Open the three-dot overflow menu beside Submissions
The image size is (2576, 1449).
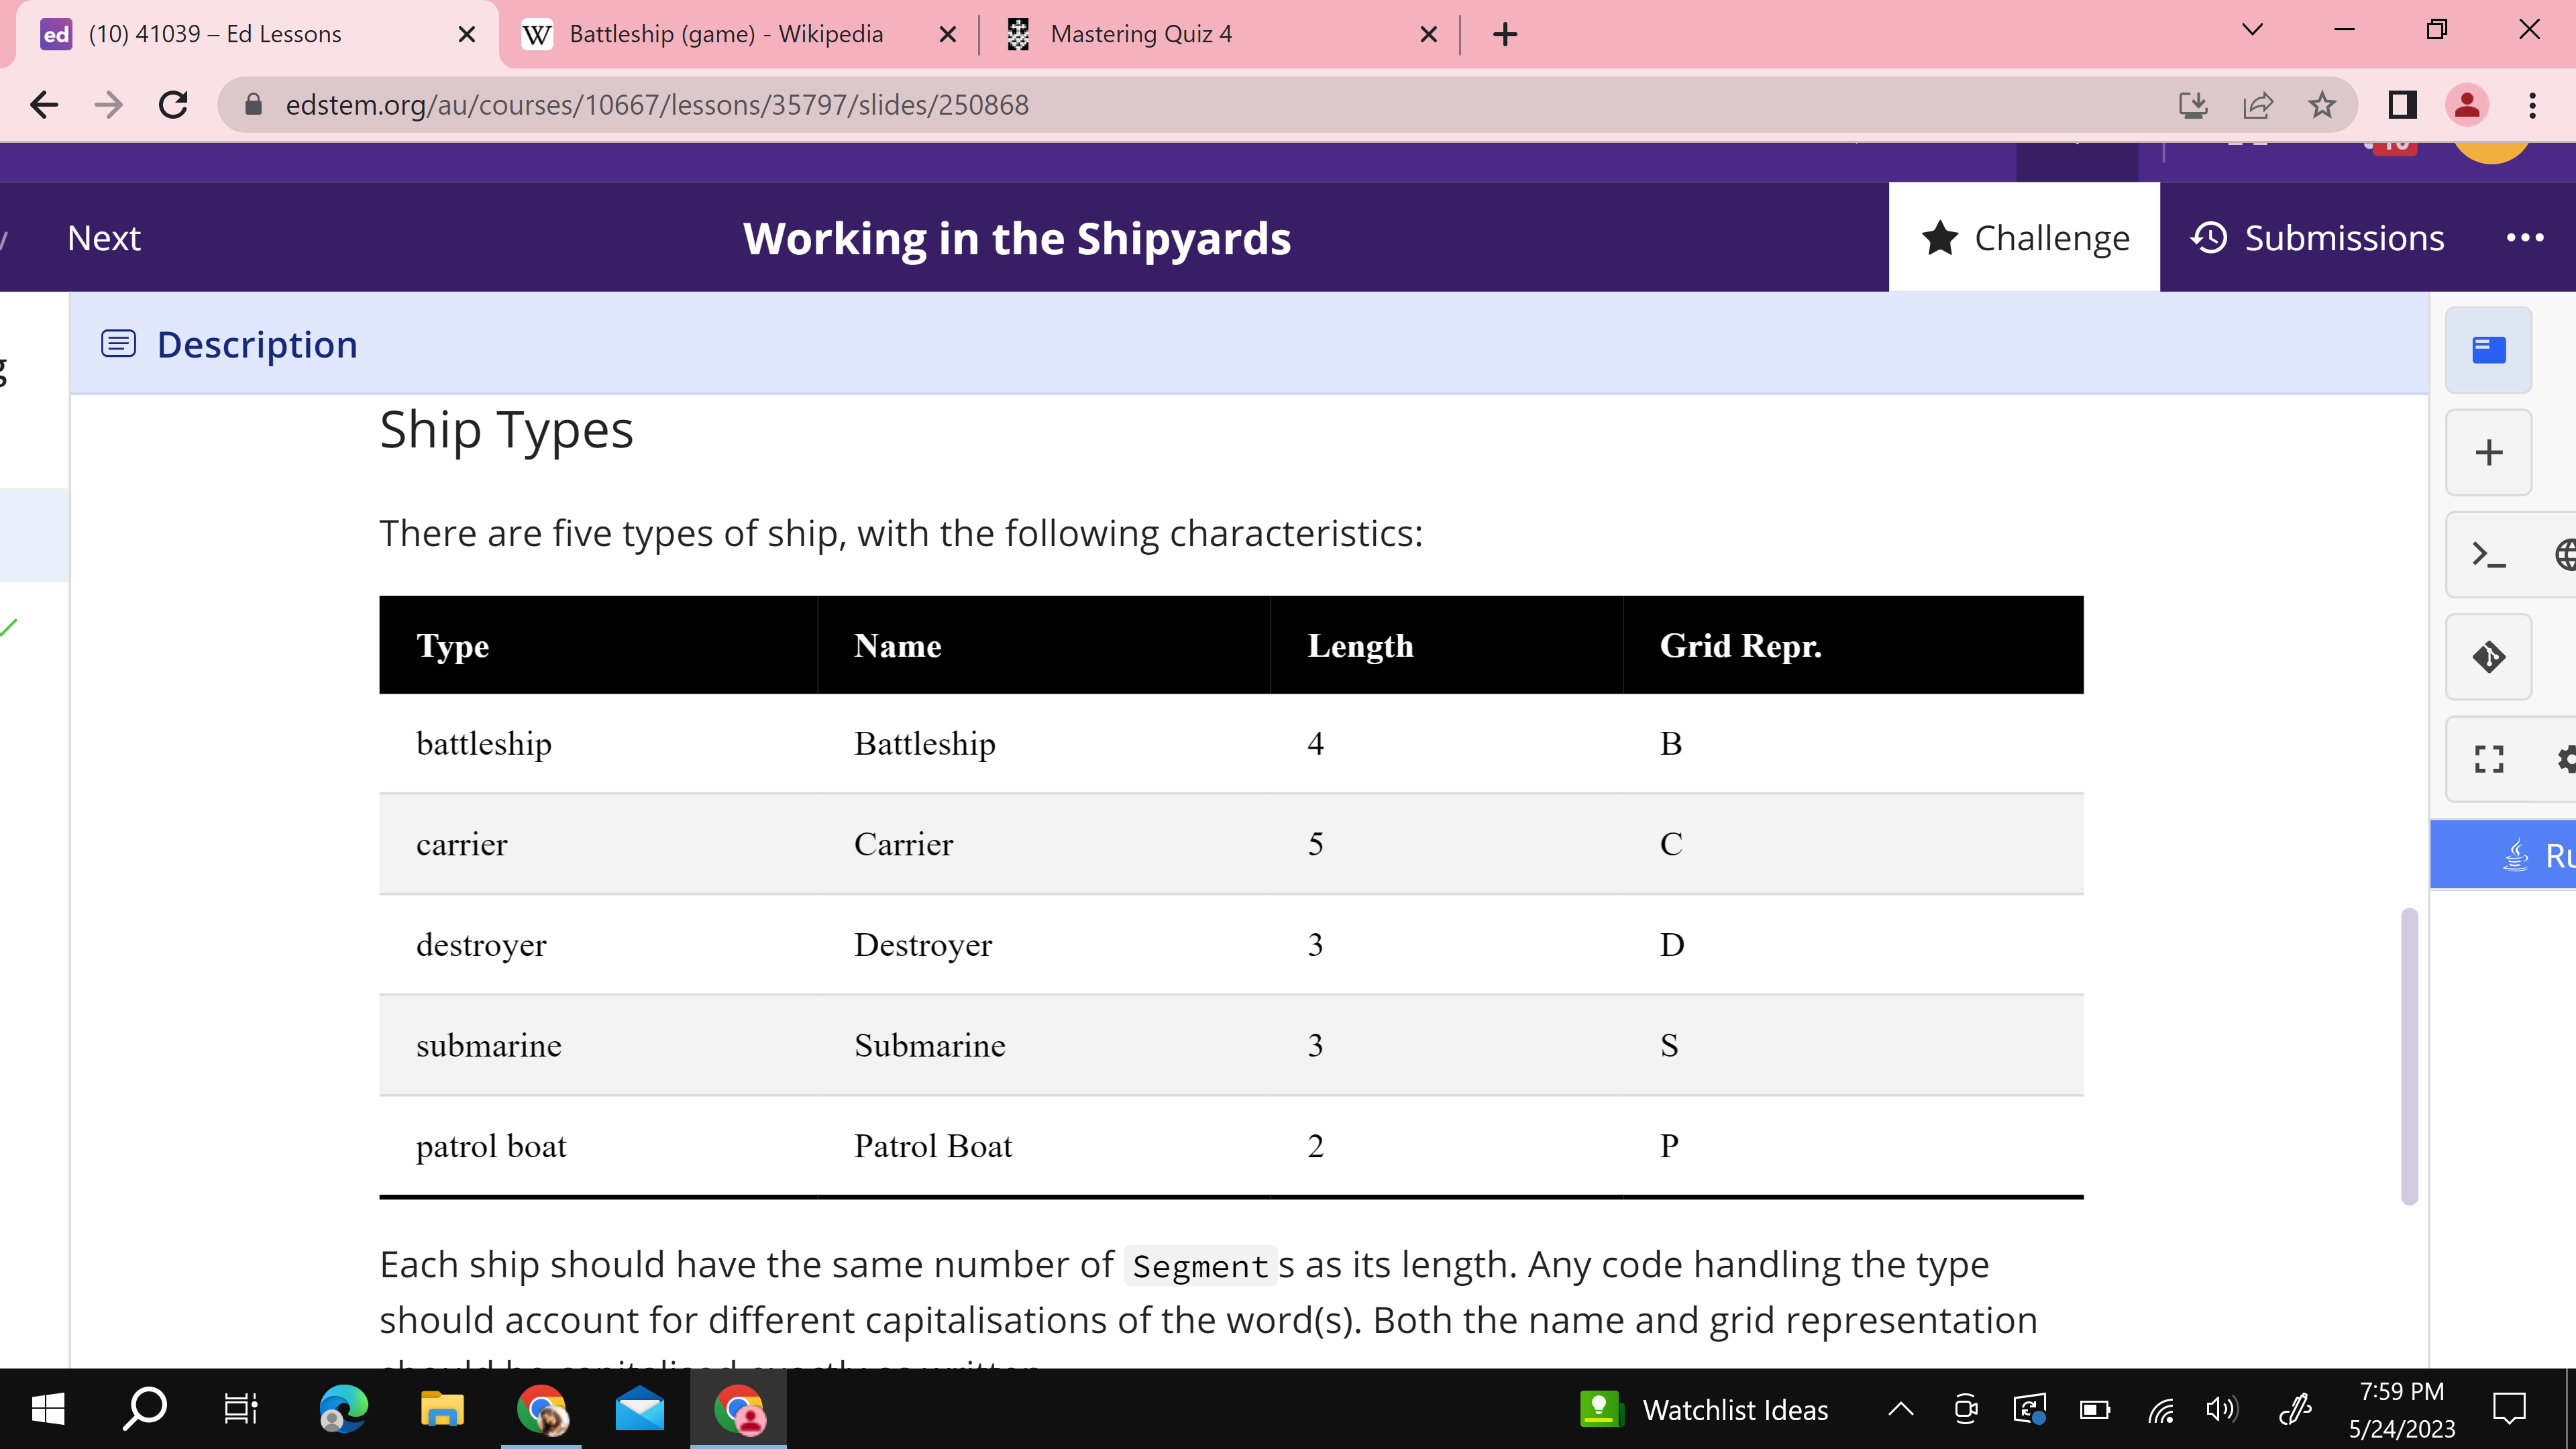coord(2527,238)
